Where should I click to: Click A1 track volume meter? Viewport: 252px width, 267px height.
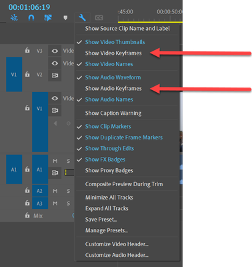(69, 172)
